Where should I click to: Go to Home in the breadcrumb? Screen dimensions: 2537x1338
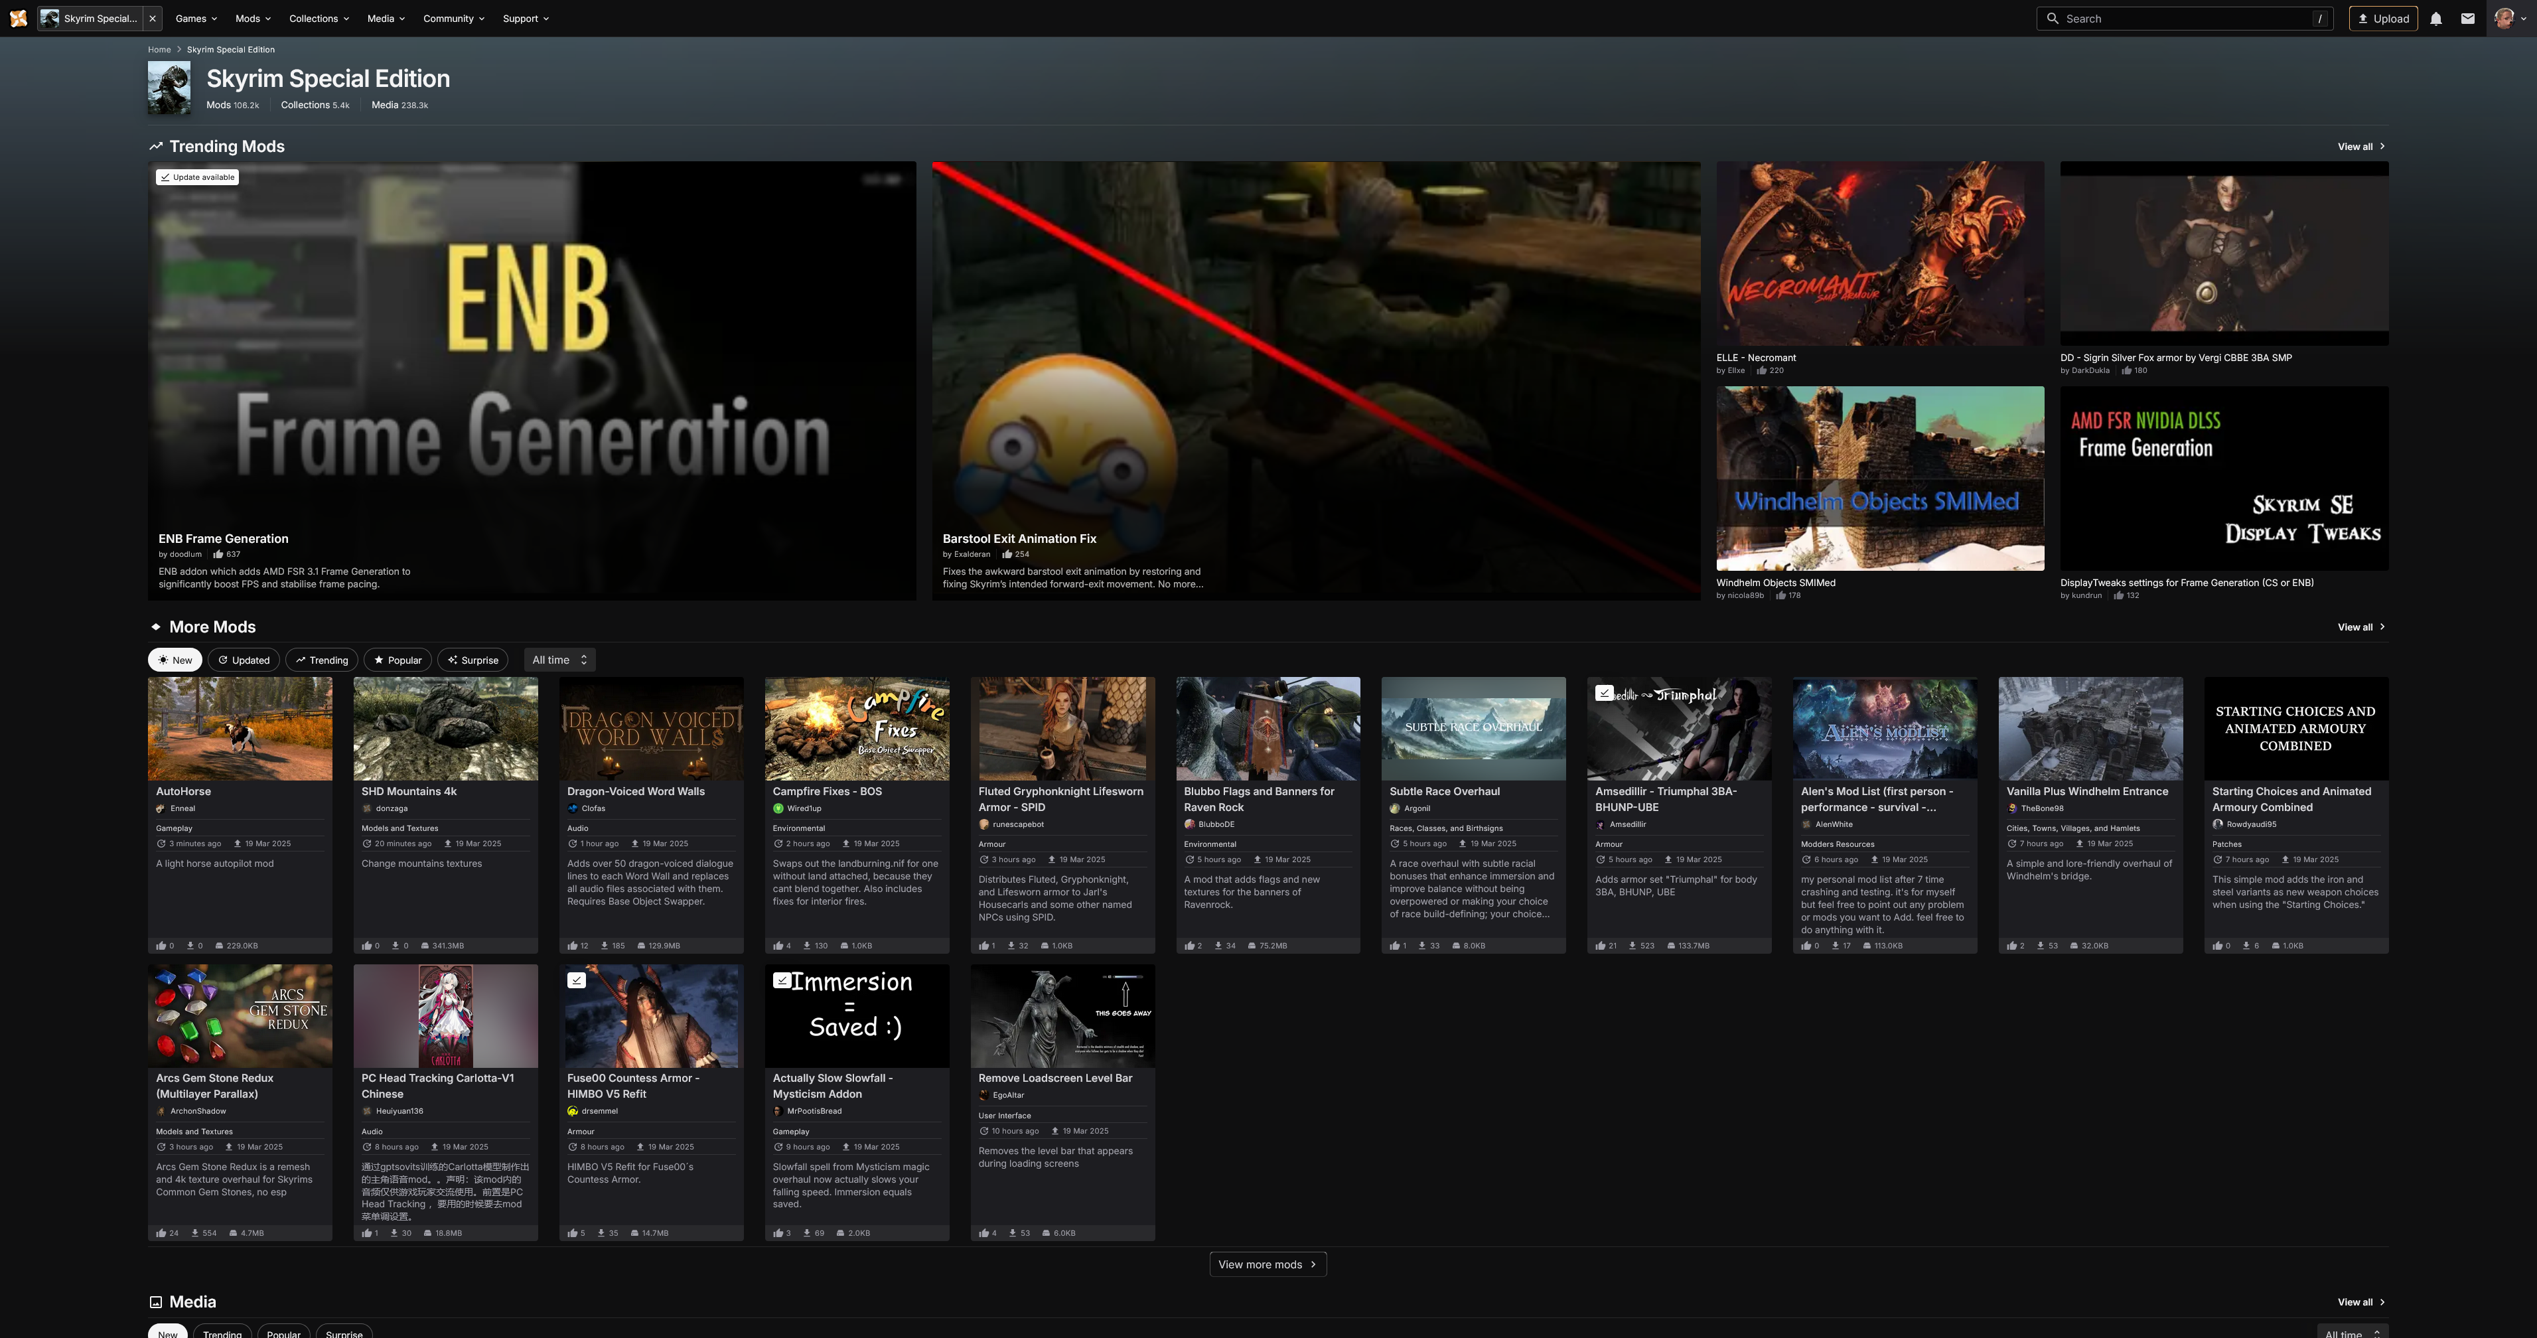[159, 49]
